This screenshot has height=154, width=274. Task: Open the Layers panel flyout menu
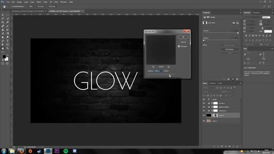point(241,83)
